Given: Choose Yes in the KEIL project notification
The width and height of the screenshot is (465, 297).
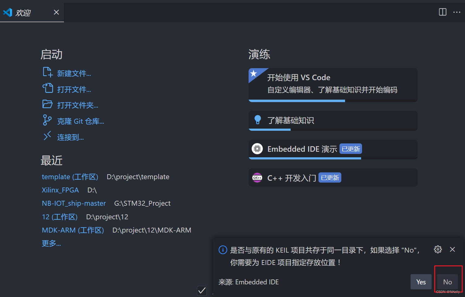Looking at the screenshot, I should click(x=421, y=282).
